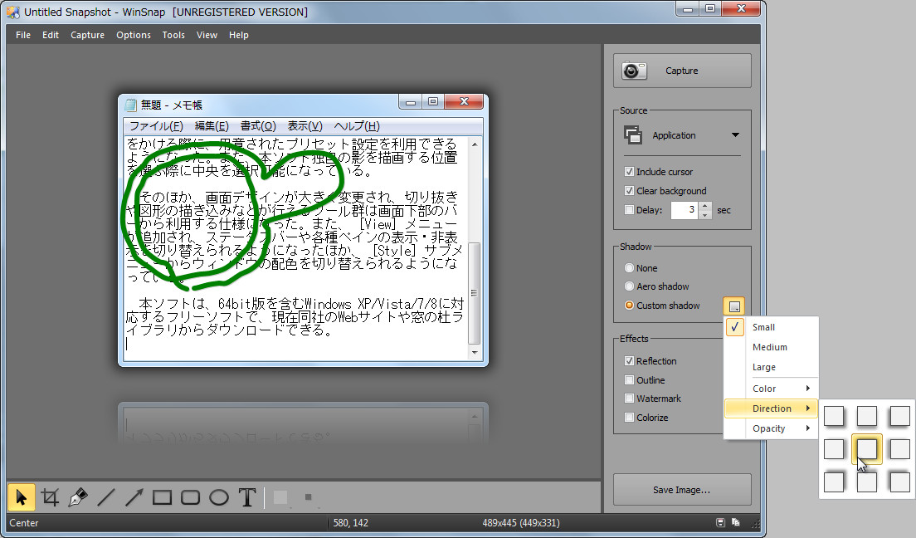The width and height of the screenshot is (916, 538).
Task: Select the Custom shadow option
Action: (x=629, y=306)
